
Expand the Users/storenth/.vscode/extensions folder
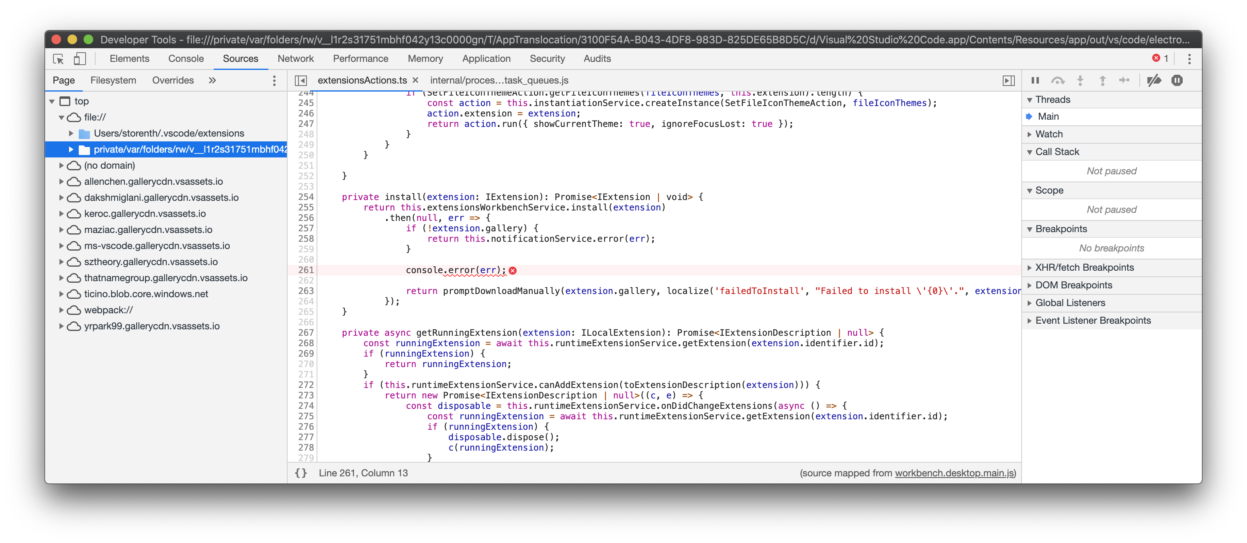(x=71, y=133)
